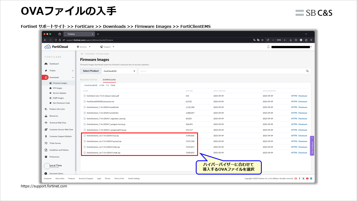The height and width of the screenshot is (201, 357).
Task: Open the YouTube footer icon
Action: tap(307, 178)
